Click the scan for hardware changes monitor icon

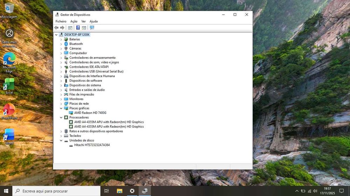[92, 28]
